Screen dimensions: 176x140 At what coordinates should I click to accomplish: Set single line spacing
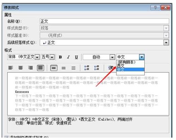[x=54, y=68]
